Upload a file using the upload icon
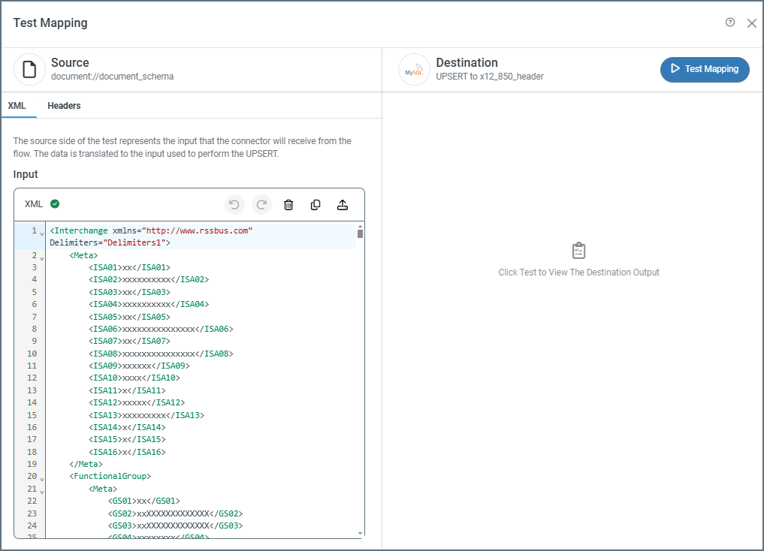This screenshot has height=551, width=764. (x=342, y=204)
